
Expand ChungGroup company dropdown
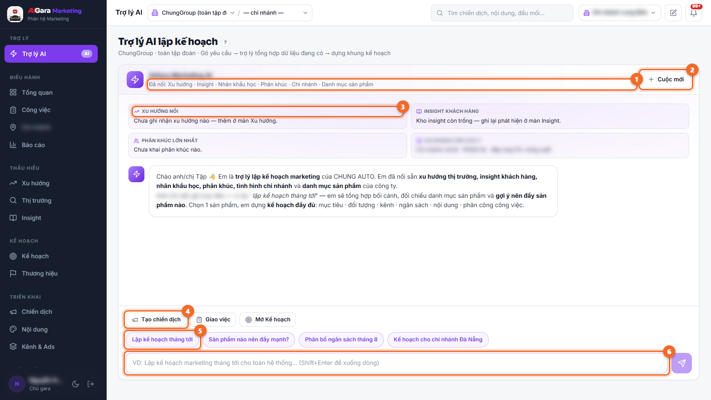193,13
